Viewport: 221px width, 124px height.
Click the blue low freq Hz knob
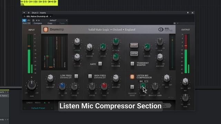point(62,86)
